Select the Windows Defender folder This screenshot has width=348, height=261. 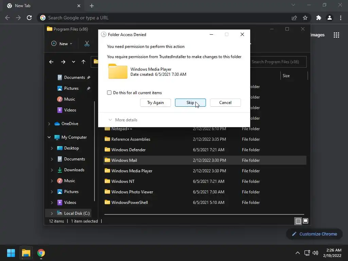[x=205, y=150]
